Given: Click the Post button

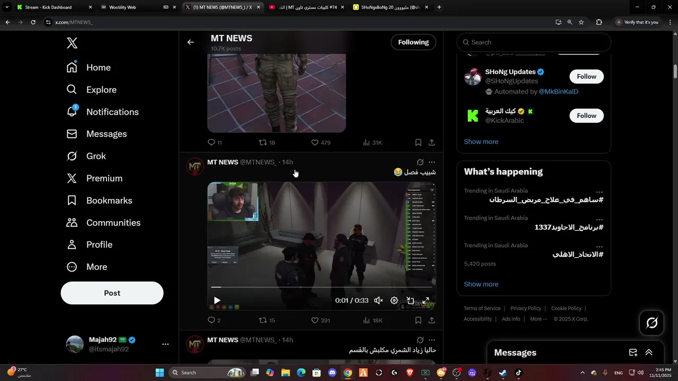Looking at the screenshot, I should point(112,293).
